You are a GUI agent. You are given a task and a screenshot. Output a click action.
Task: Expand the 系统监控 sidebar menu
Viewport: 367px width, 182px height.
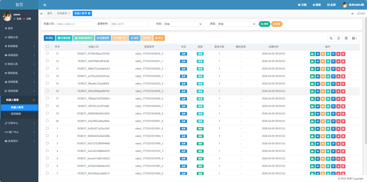(x=19, y=55)
